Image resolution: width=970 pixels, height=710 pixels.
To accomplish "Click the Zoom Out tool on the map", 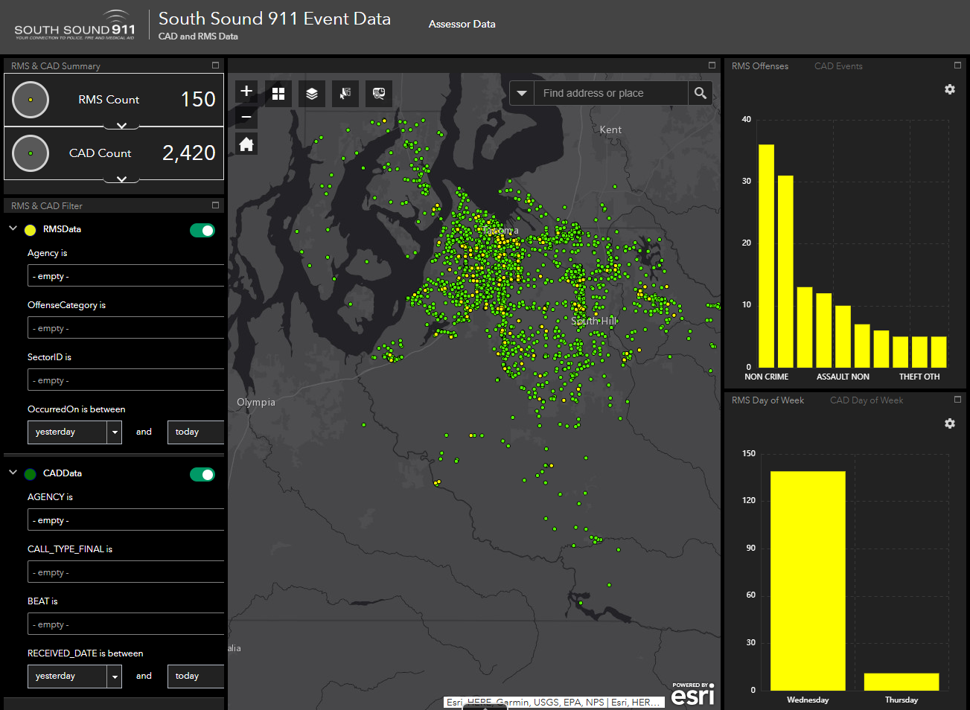I will point(246,117).
